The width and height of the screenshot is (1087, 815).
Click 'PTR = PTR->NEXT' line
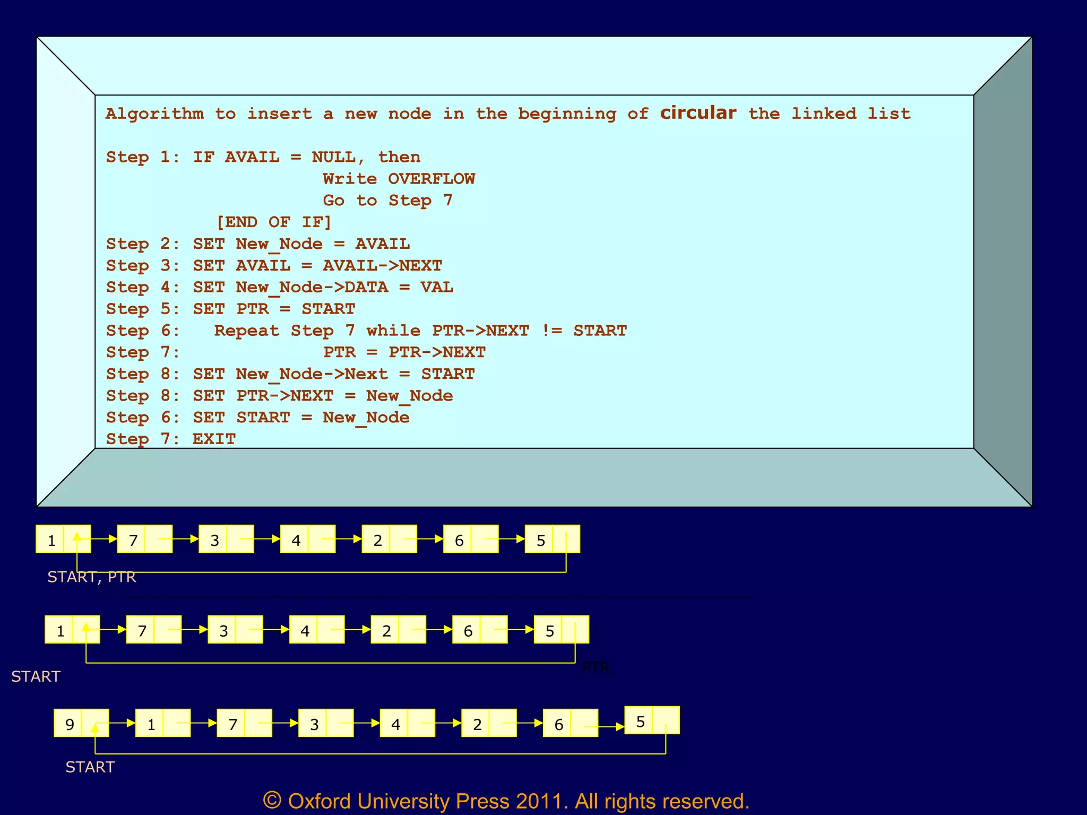(404, 352)
